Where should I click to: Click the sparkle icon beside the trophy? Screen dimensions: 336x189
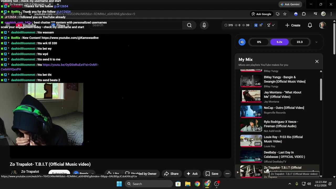tap(273, 25)
